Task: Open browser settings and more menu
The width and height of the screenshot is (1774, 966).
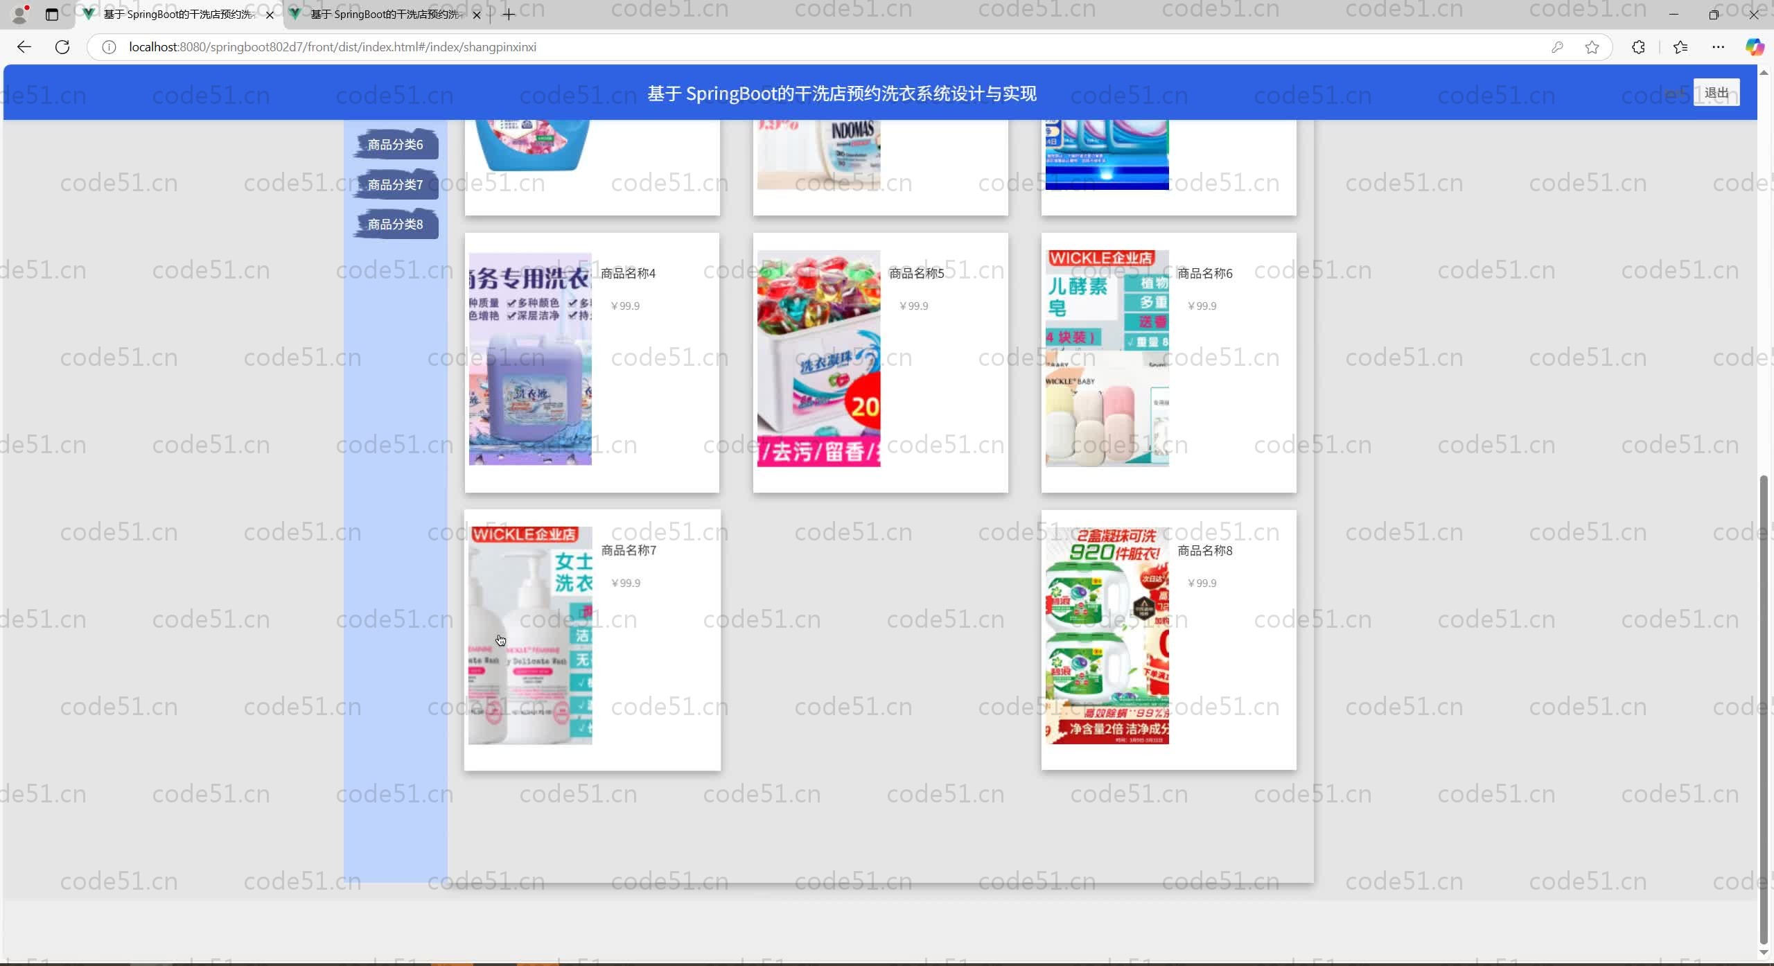Action: (1718, 47)
